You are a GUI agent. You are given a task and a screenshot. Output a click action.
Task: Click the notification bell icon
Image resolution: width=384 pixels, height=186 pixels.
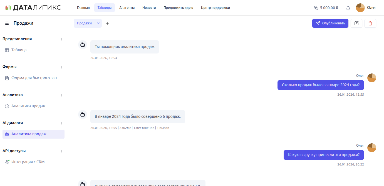348,8
